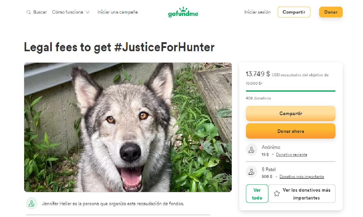Click the S Patel donor avatar icon
363x217 pixels.
[x=251, y=172]
